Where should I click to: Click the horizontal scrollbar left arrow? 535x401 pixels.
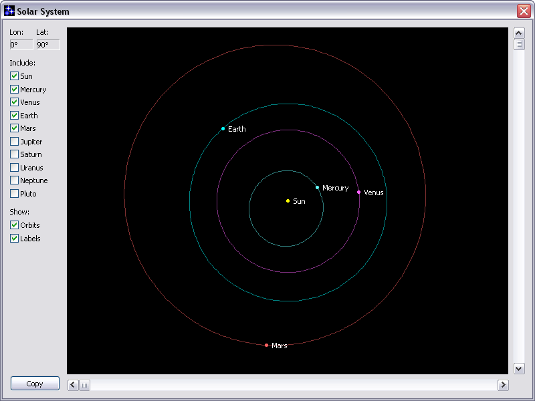(x=73, y=385)
